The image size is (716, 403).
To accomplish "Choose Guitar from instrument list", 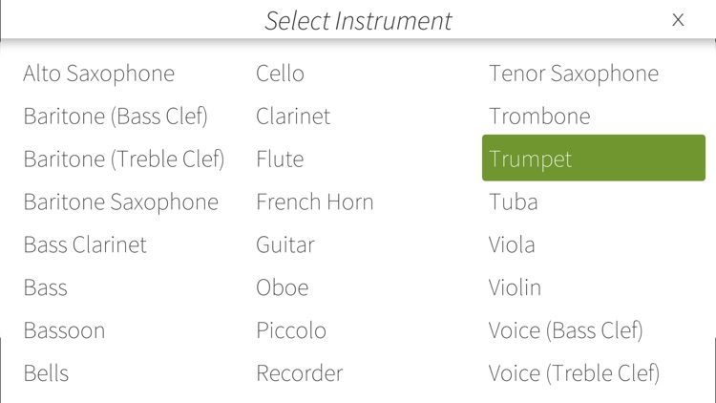I will click(x=285, y=244).
